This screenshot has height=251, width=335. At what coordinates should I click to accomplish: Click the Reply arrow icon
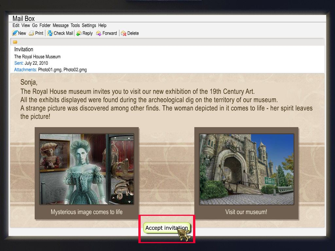(79, 33)
